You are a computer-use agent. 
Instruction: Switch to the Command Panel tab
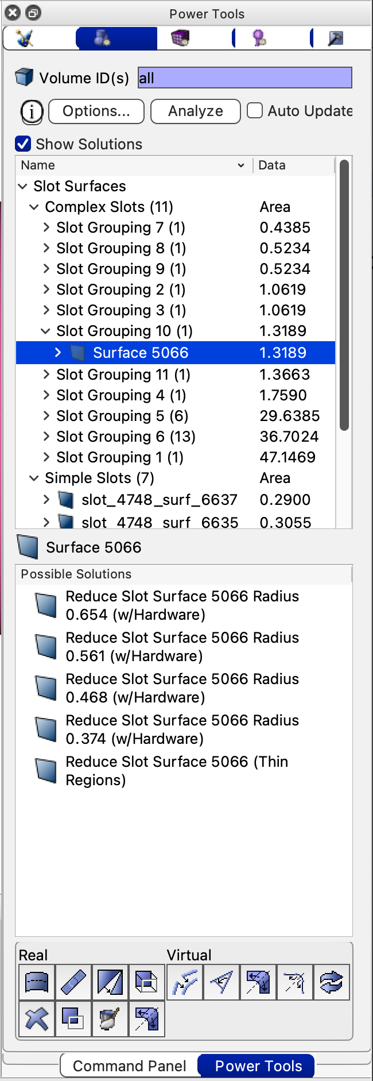click(129, 1066)
